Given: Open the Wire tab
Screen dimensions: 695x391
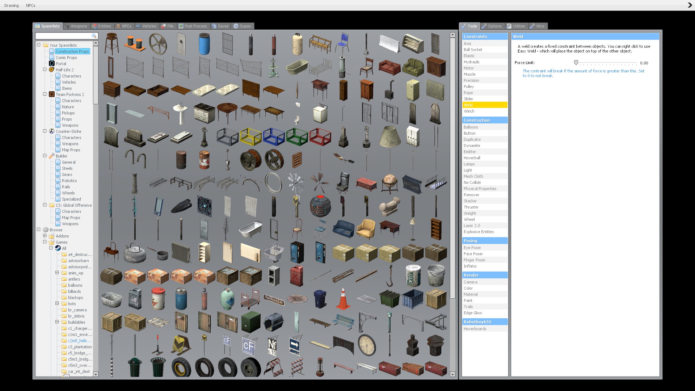Looking at the screenshot, I should [x=538, y=26].
